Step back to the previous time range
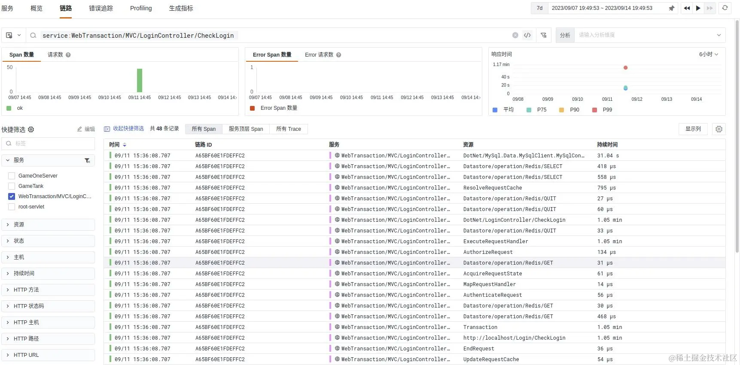Screen dimensions: 740x365 coord(687,8)
